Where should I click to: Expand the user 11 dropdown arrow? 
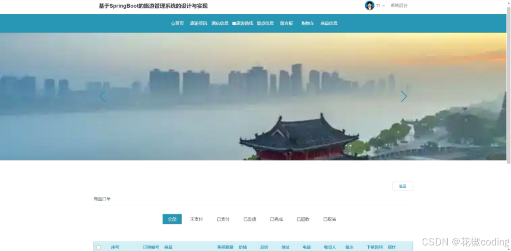coord(383,6)
